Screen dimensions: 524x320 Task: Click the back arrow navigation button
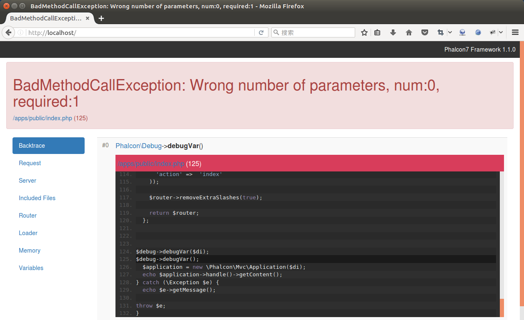point(8,32)
